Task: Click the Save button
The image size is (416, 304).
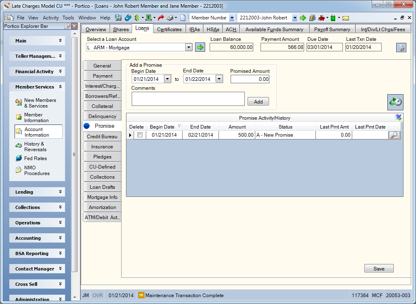Action: click(379, 268)
